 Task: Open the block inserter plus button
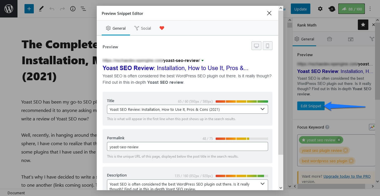(29, 9)
